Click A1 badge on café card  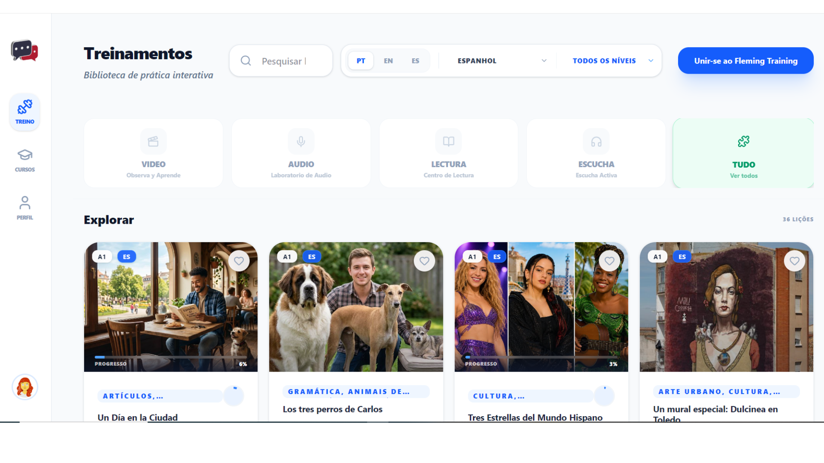(x=102, y=257)
